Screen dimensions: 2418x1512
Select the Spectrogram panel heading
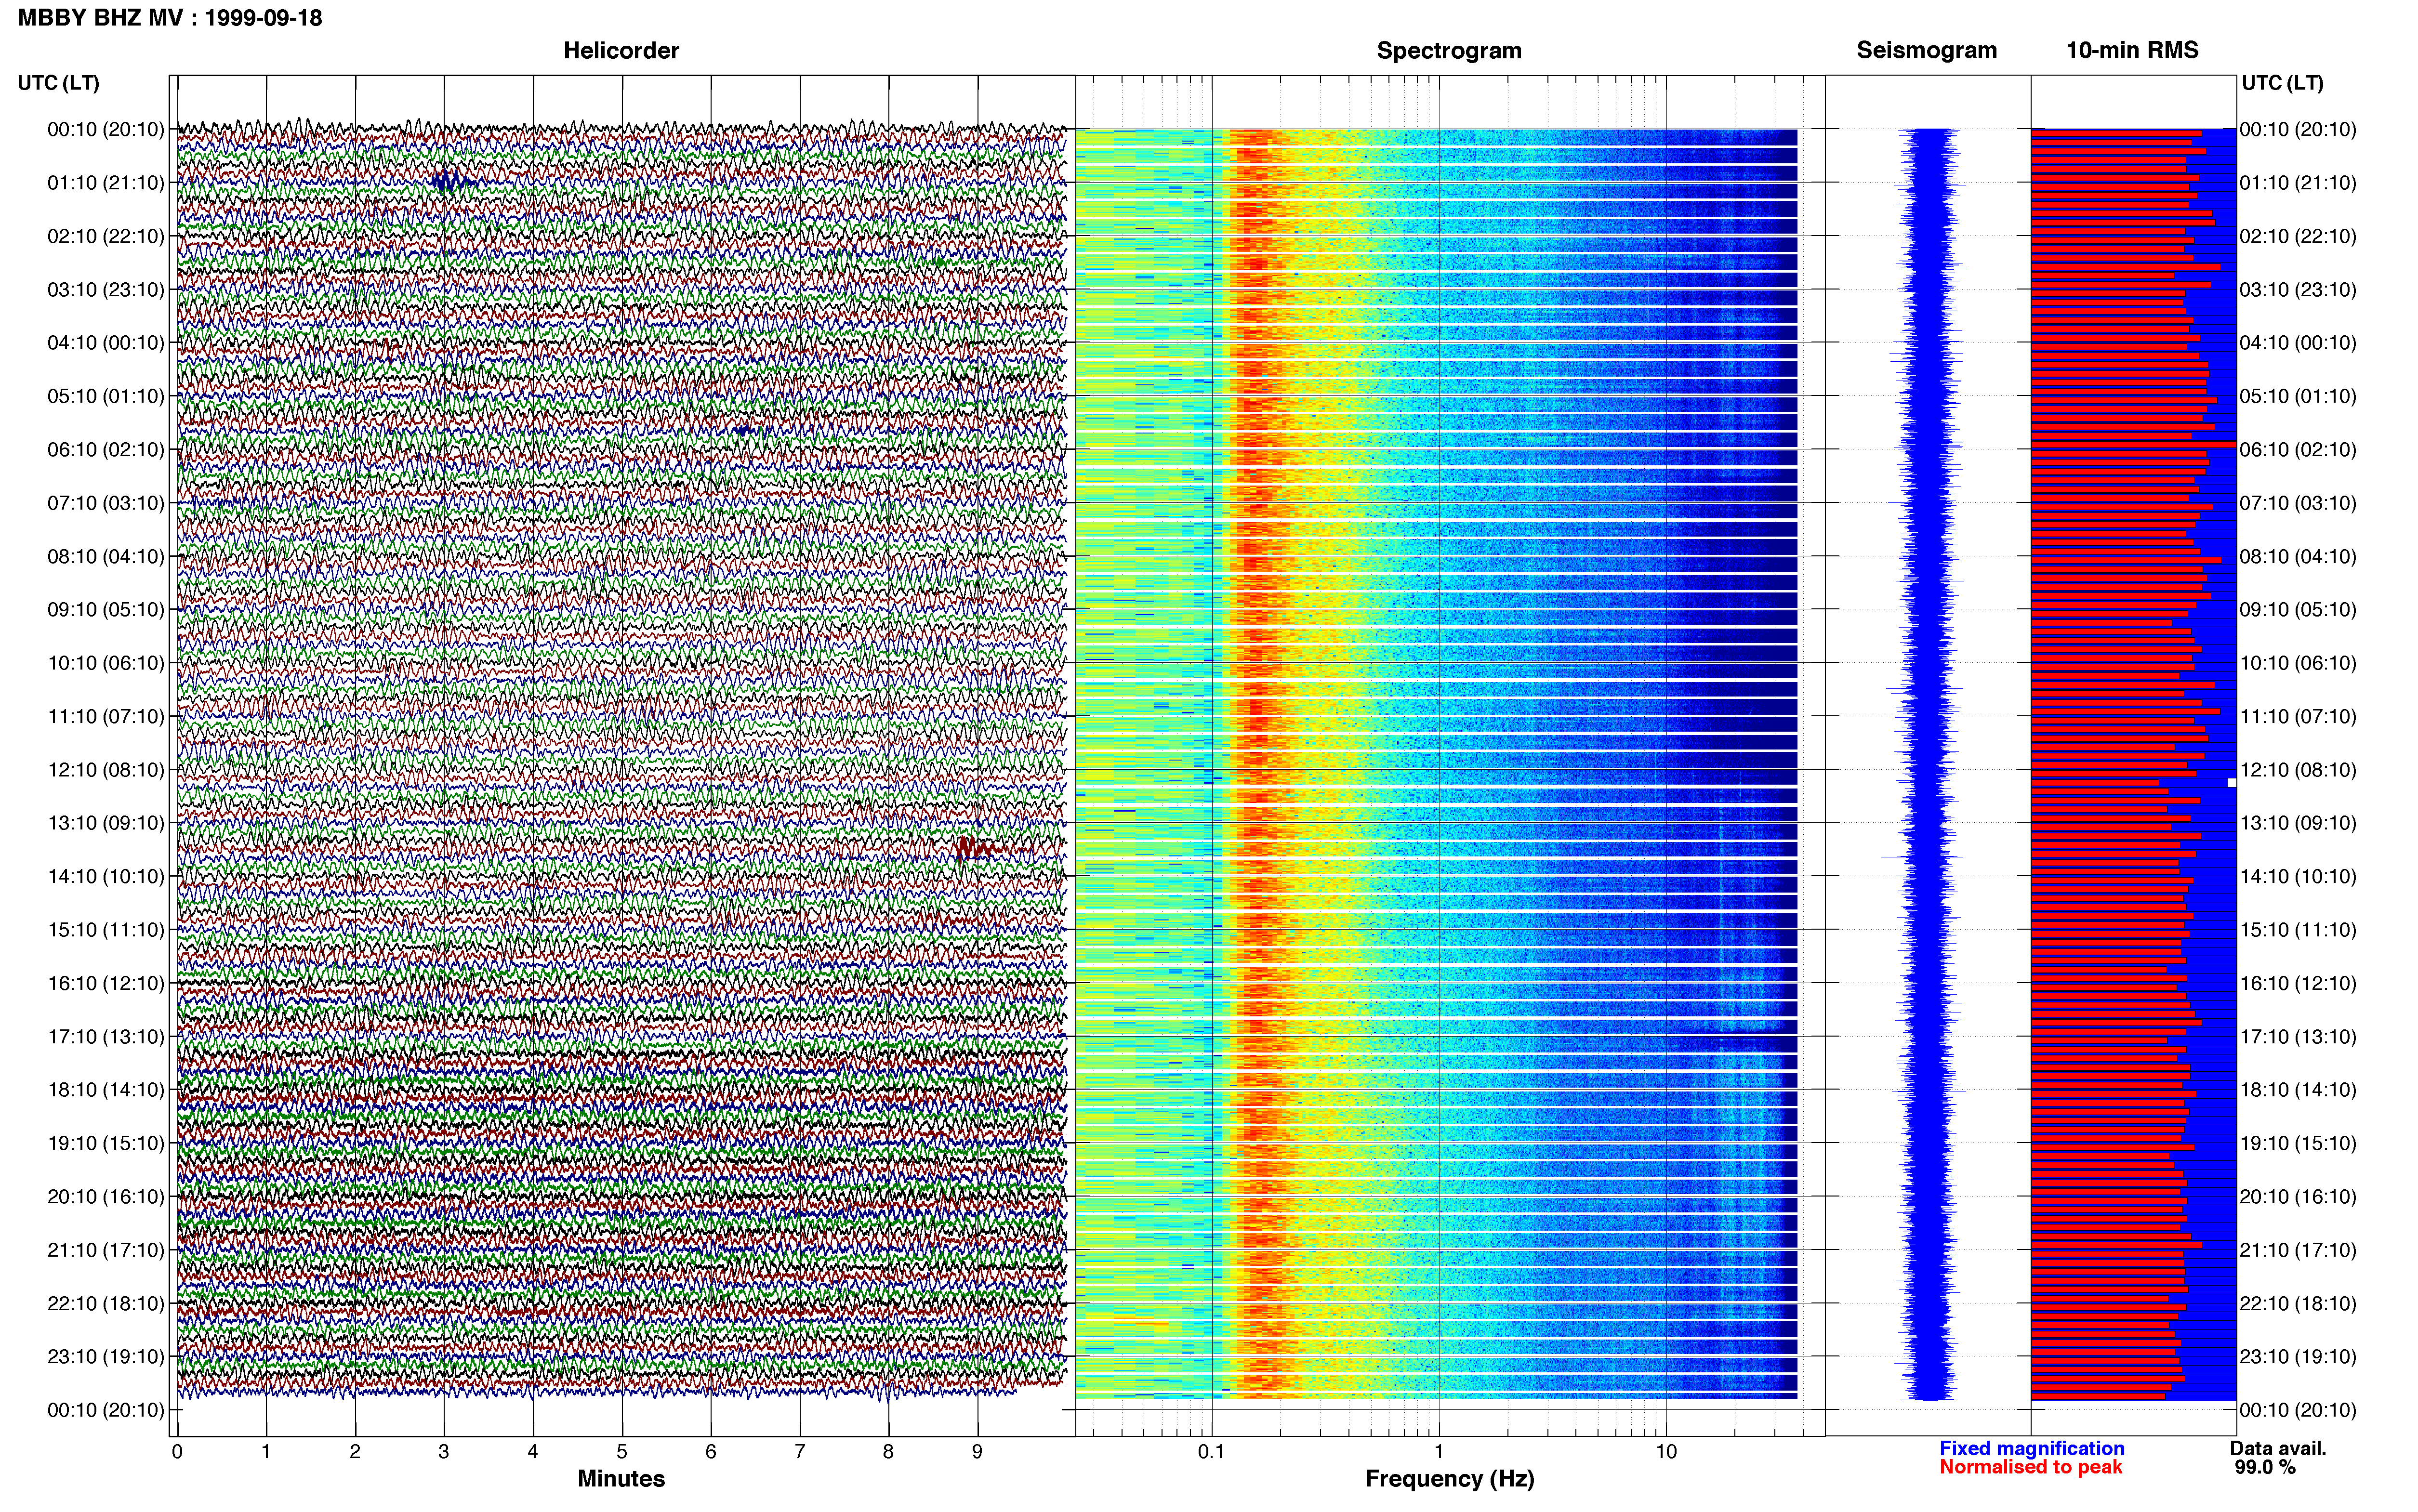coord(1449,51)
